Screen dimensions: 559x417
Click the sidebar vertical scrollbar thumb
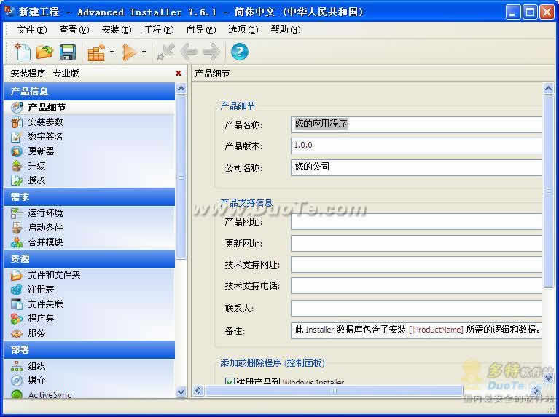coord(181,177)
